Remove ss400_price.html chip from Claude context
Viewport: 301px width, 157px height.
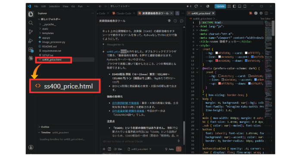pyautogui.click(x=150, y=149)
